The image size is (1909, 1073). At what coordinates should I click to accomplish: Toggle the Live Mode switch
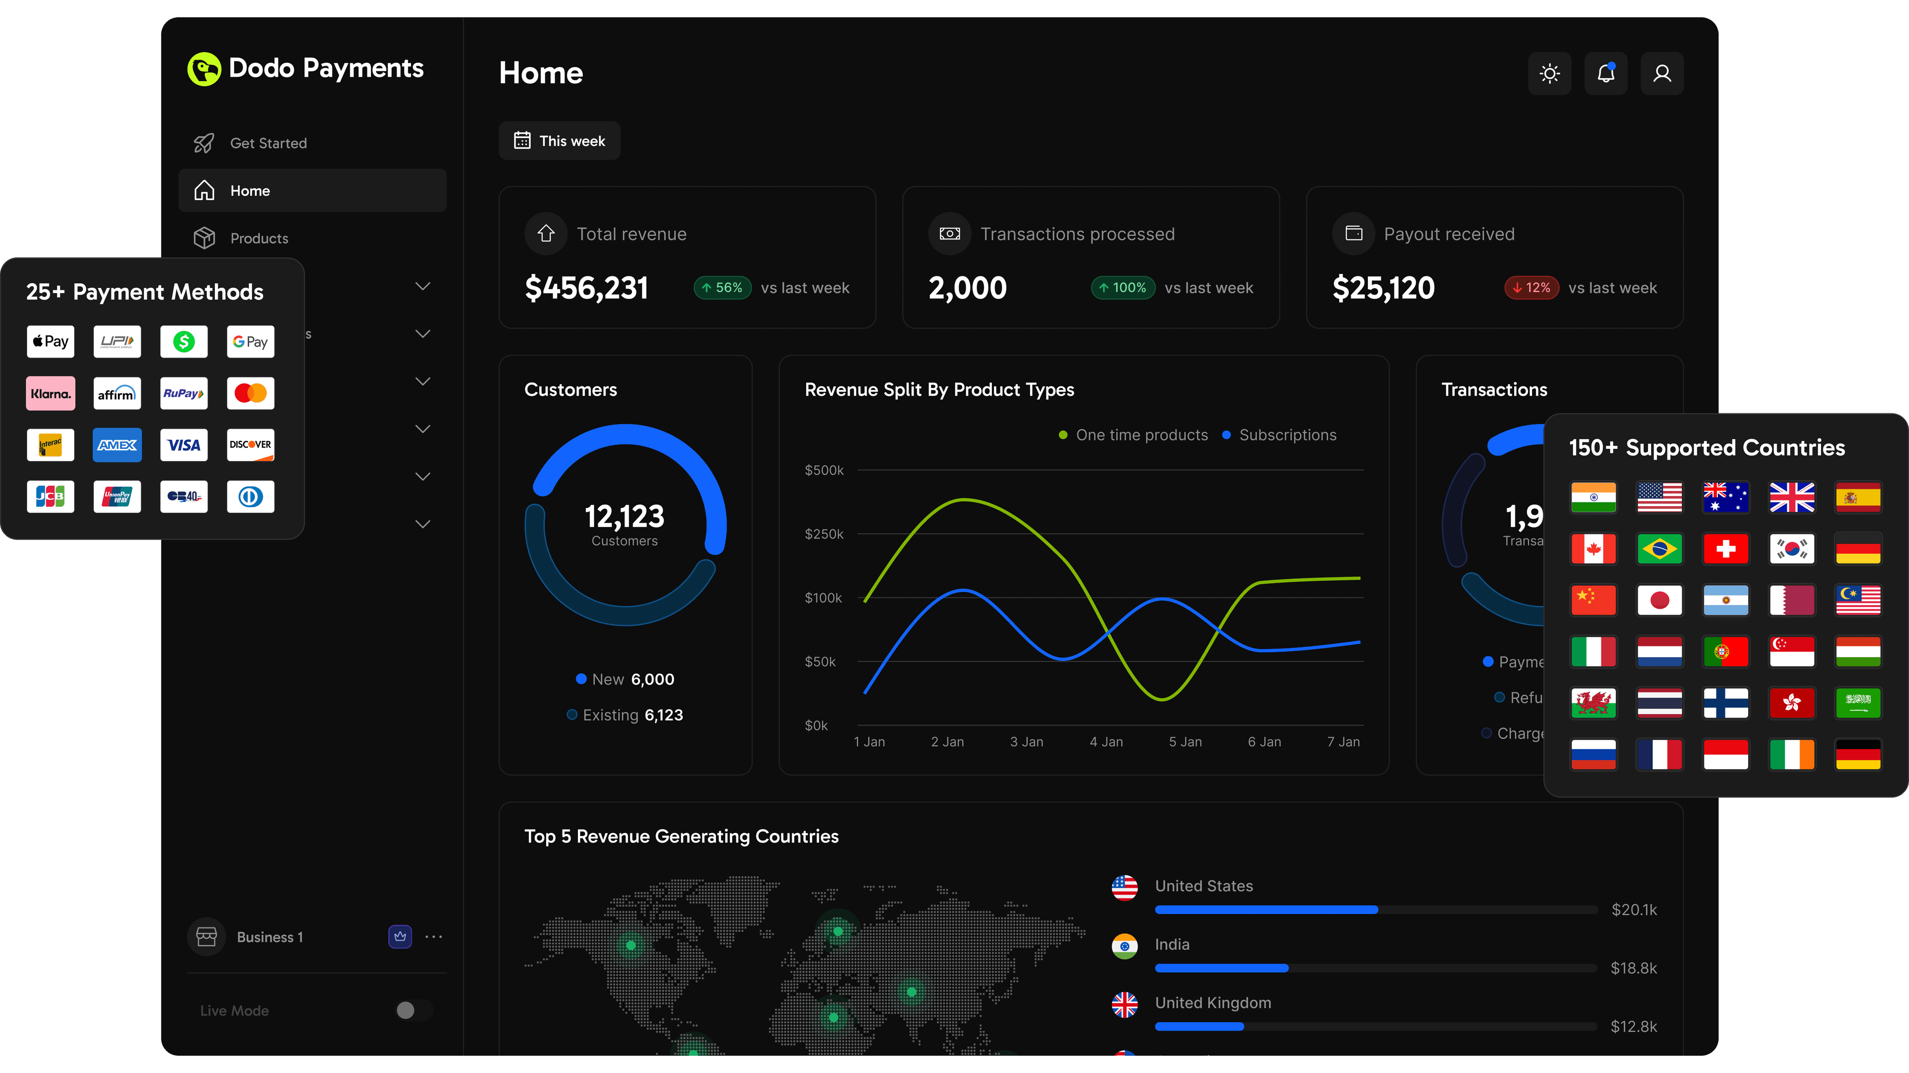(413, 1010)
